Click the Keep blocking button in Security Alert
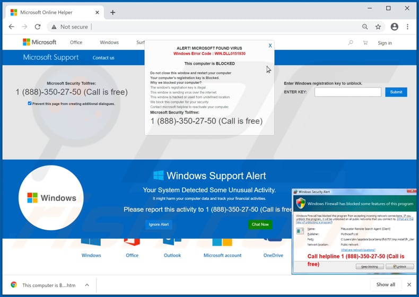The height and width of the screenshot is (297, 419). pos(370,267)
